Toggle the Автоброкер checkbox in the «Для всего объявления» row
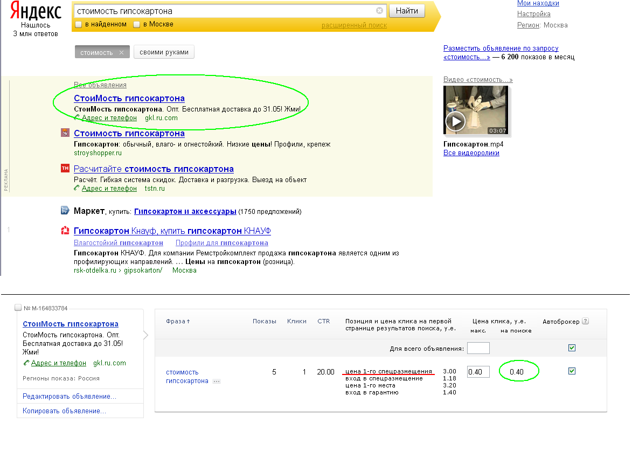639x465 pixels. tap(572, 348)
